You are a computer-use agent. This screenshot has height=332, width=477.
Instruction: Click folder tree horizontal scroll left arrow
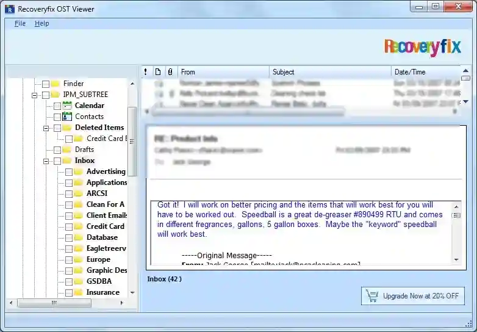[11, 303]
